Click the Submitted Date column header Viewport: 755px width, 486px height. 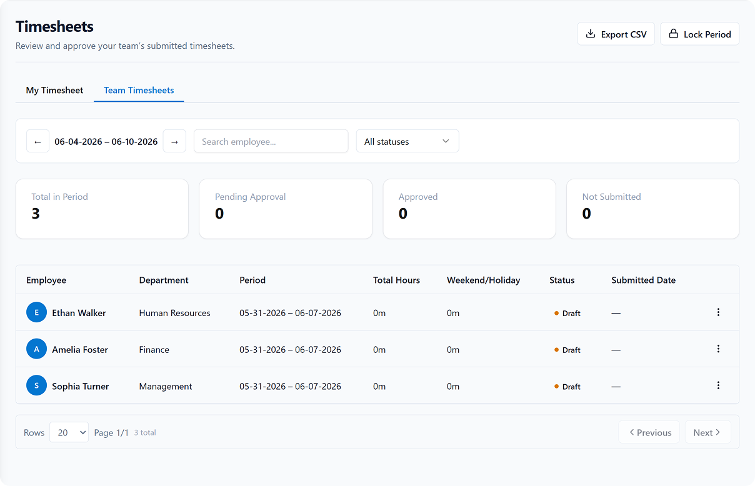click(643, 280)
